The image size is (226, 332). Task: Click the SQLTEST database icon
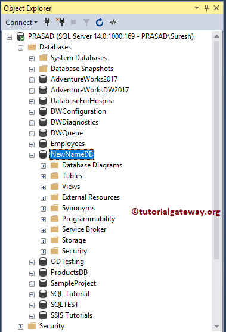43,305
